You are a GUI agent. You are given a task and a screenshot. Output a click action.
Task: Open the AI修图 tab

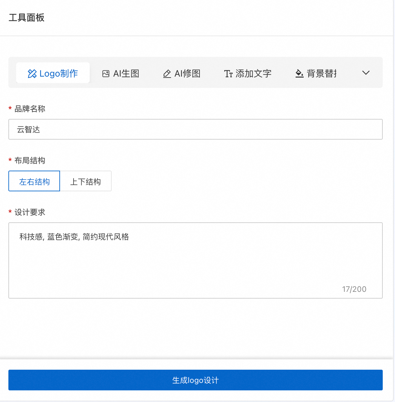182,74
